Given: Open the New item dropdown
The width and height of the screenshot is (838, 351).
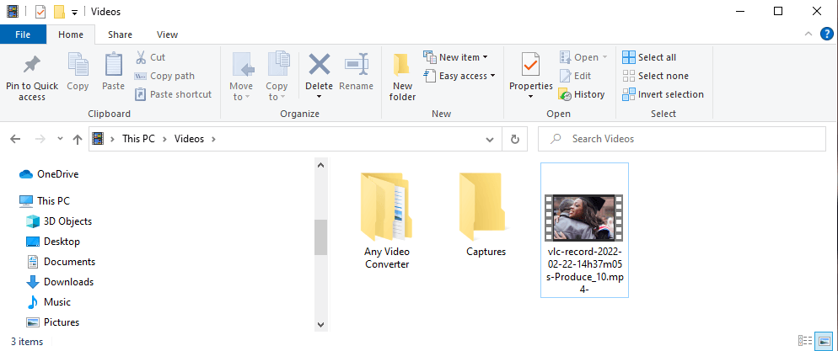Looking at the screenshot, I should [x=456, y=57].
